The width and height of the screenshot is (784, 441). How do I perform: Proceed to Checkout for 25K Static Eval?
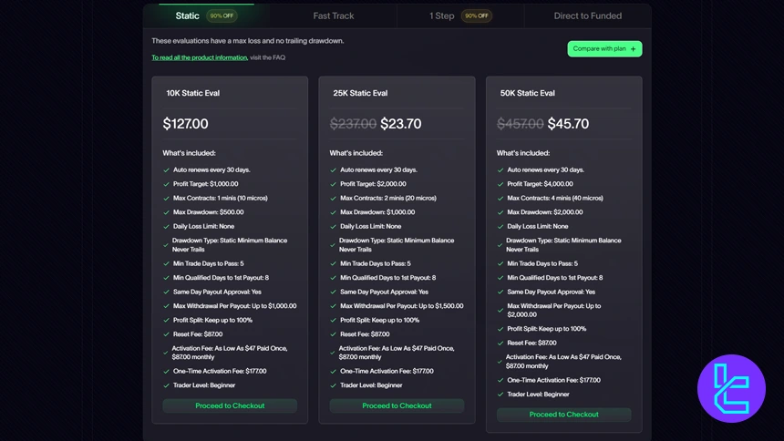[x=397, y=405]
